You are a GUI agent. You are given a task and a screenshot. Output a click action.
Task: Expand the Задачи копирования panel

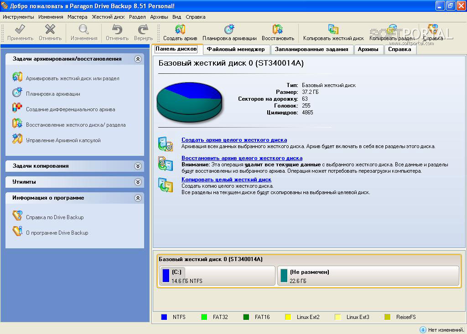pyautogui.click(x=138, y=166)
